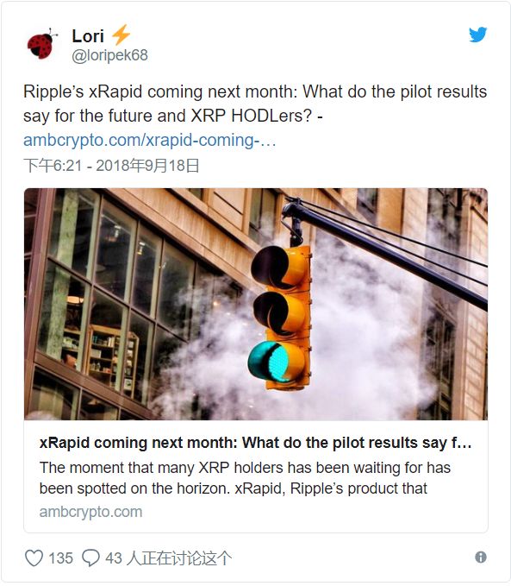Viewport: 511px width, 586px height.
Task: Open the 43 人正在讨论这个 conversation link
Action: point(168,558)
